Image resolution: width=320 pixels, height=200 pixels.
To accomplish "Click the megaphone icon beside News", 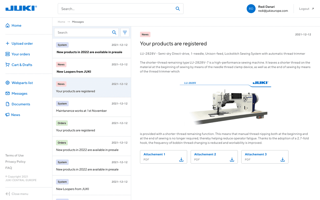I will pyautogui.click(x=7, y=115).
